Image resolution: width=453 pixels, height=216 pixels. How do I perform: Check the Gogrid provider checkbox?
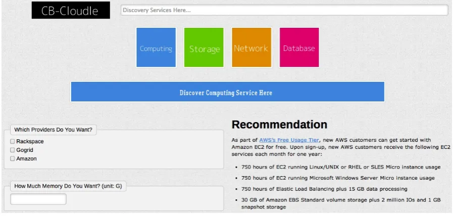(x=13, y=150)
